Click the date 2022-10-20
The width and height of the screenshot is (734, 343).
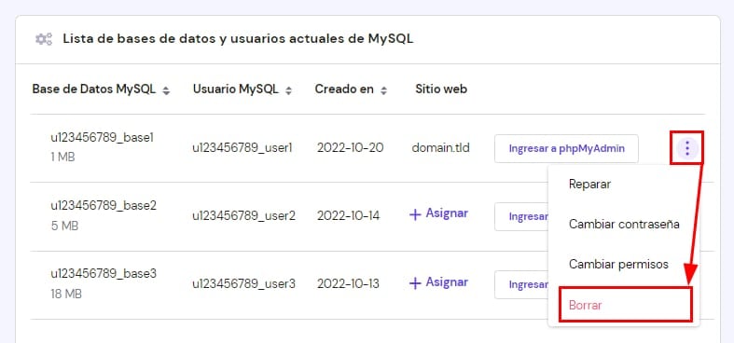pos(350,148)
